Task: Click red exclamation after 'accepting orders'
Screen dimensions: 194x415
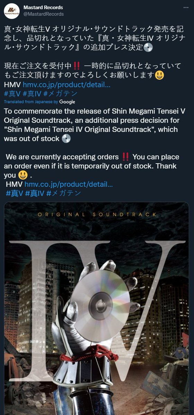Action: (126, 157)
